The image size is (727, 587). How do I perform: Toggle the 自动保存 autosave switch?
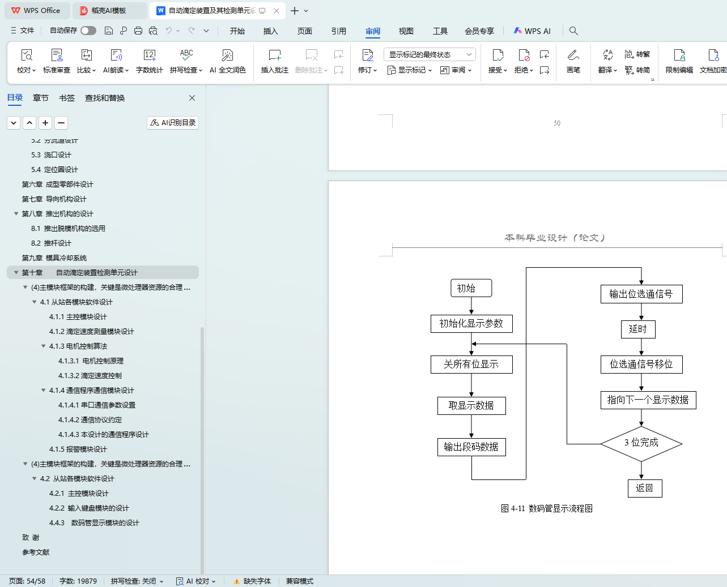(x=88, y=31)
